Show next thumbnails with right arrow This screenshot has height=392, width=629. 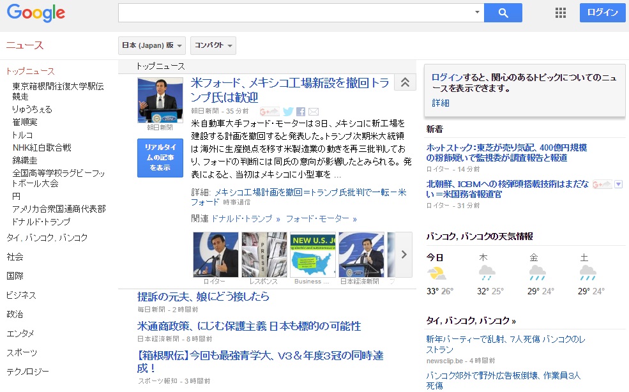coord(404,254)
